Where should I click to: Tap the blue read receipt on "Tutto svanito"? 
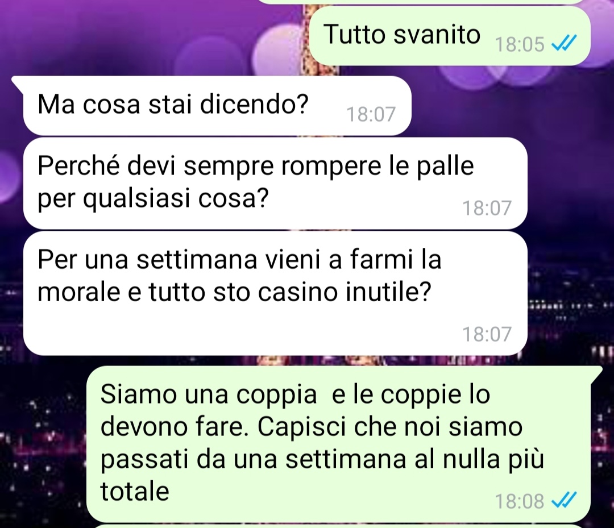tap(564, 42)
